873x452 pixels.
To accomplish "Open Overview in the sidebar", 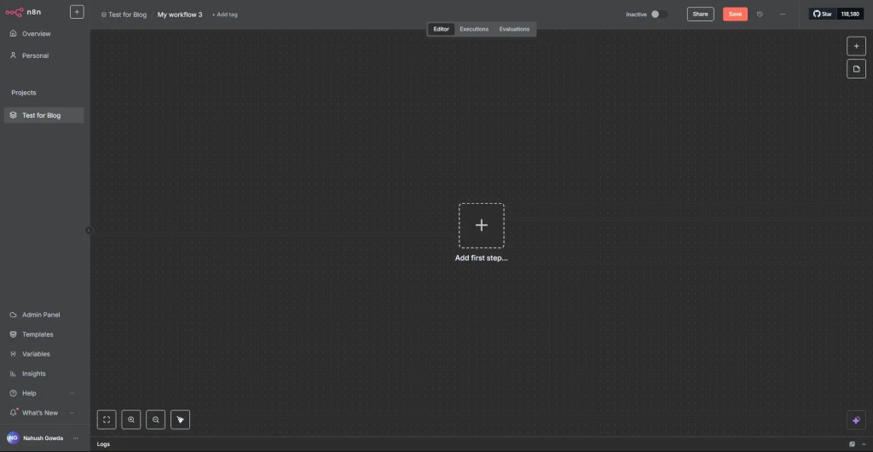I will point(43,34).
